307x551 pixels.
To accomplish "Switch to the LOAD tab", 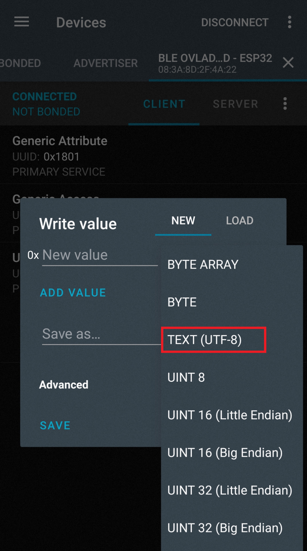I will pos(240,220).
